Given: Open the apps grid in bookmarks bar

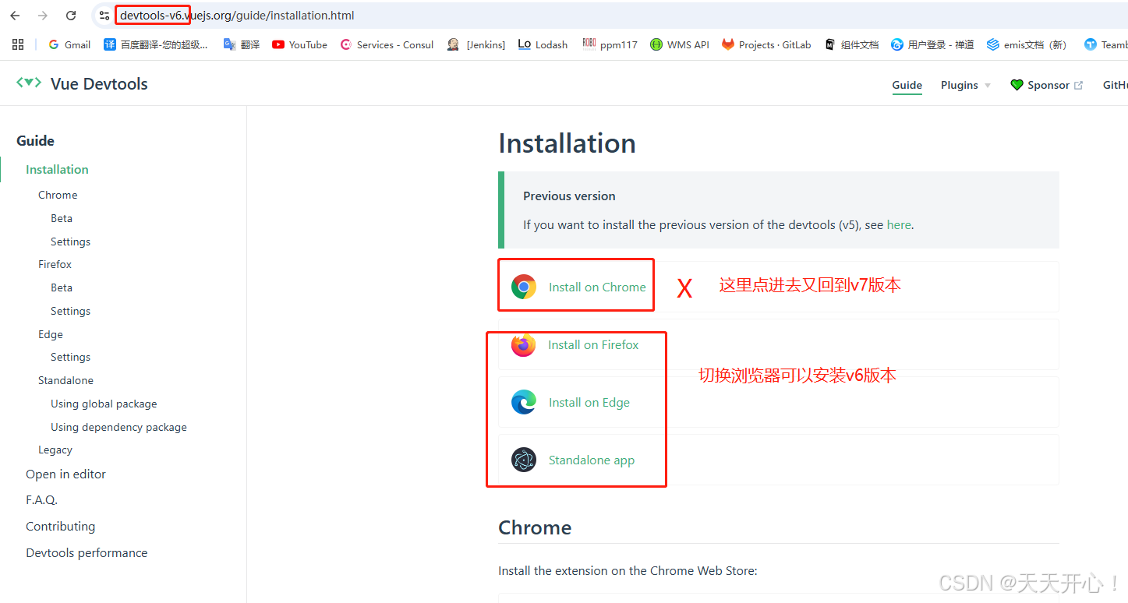Looking at the screenshot, I should click(18, 44).
